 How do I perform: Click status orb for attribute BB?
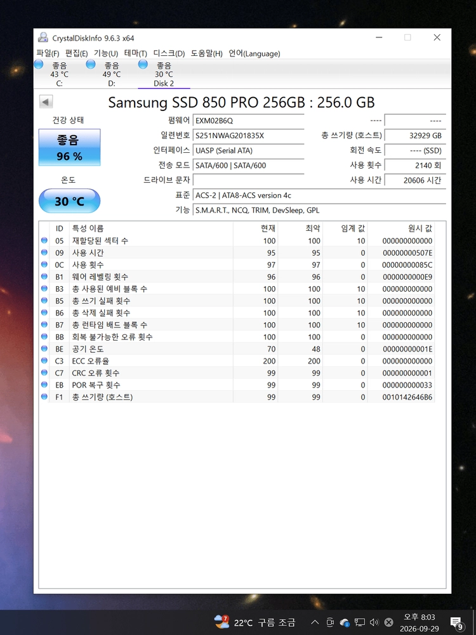click(x=44, y=337)
